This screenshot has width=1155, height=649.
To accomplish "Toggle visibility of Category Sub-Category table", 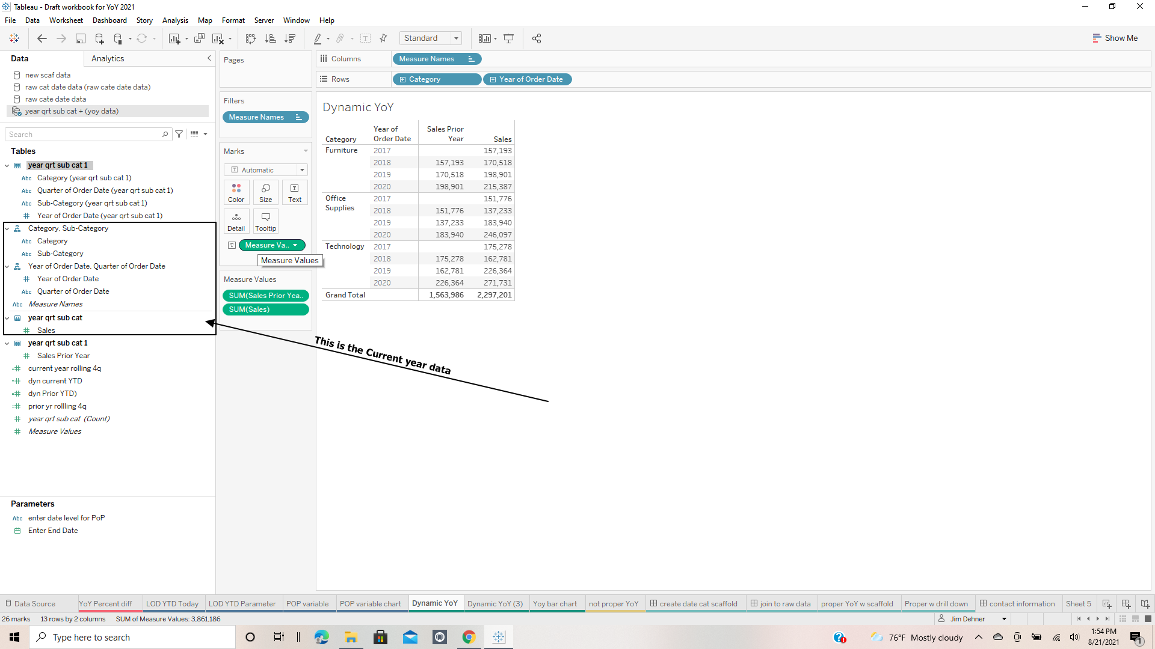I will [8, 228].
